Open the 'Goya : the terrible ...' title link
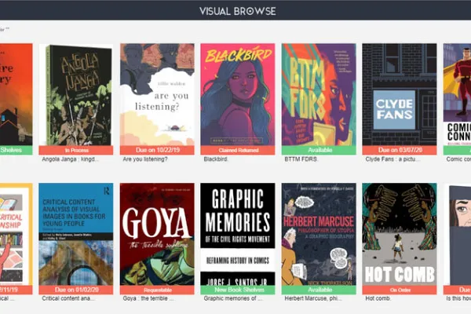 tap(148, 298)
